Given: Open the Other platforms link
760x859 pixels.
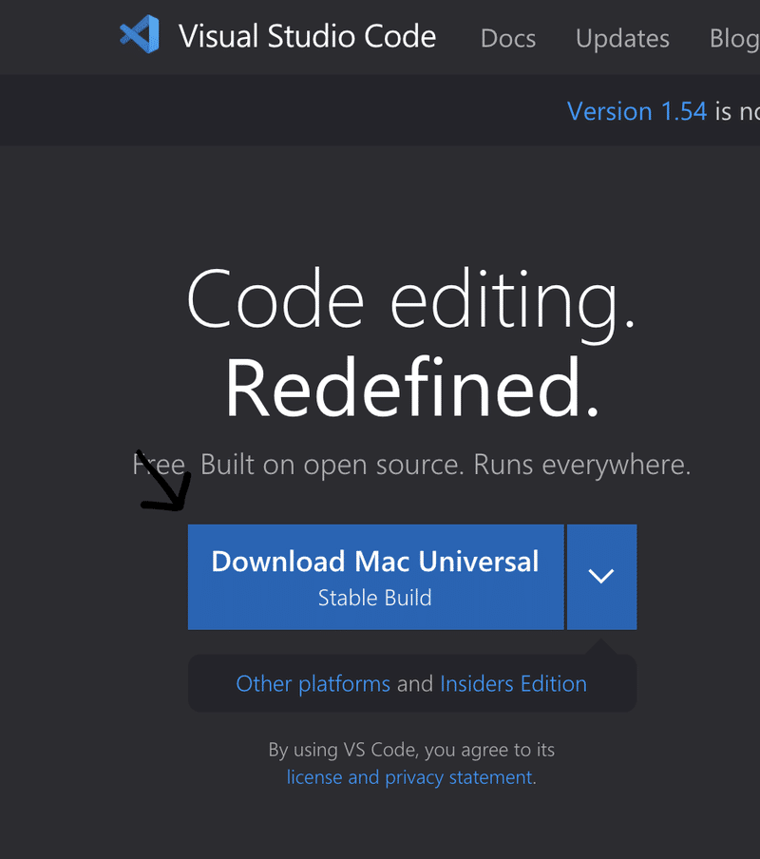Looking at the screenshot, I should click(x=313, y=684).
